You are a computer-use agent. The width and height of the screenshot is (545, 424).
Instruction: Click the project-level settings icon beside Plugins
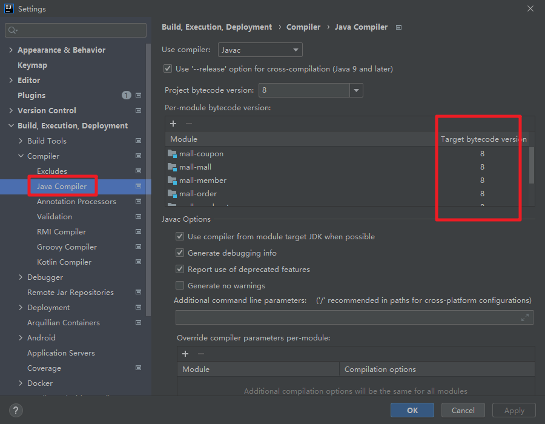pos(139,96)
